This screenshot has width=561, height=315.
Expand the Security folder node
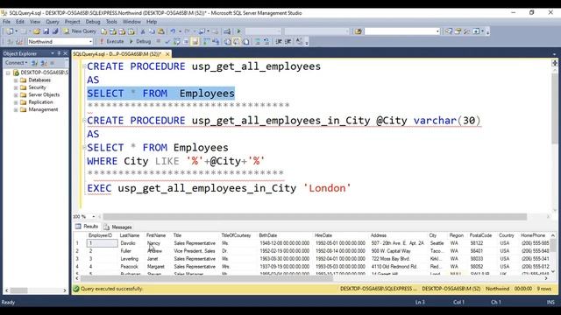[x=16, y=87]
